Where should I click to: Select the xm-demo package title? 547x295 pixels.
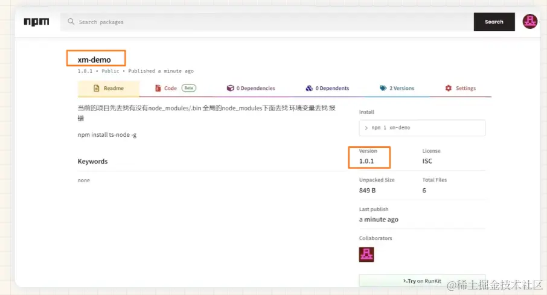(94, 60)
